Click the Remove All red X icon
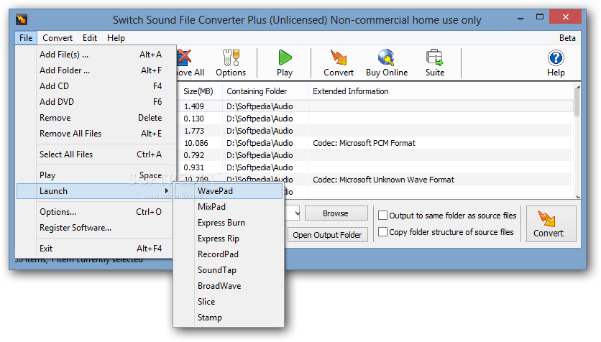The height and width of the screenshot is (342, 601). pos(184,57)
